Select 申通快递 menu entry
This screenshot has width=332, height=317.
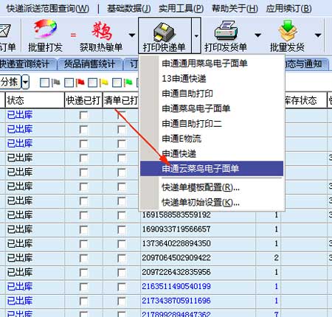click(x=212, y=154)
